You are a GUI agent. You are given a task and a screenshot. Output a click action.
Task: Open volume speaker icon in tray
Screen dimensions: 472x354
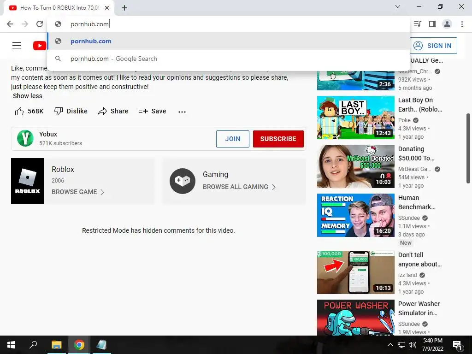[413, 345]
